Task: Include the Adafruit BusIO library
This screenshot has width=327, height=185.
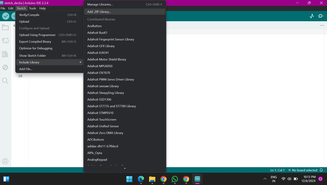Action: pos(125,33)
